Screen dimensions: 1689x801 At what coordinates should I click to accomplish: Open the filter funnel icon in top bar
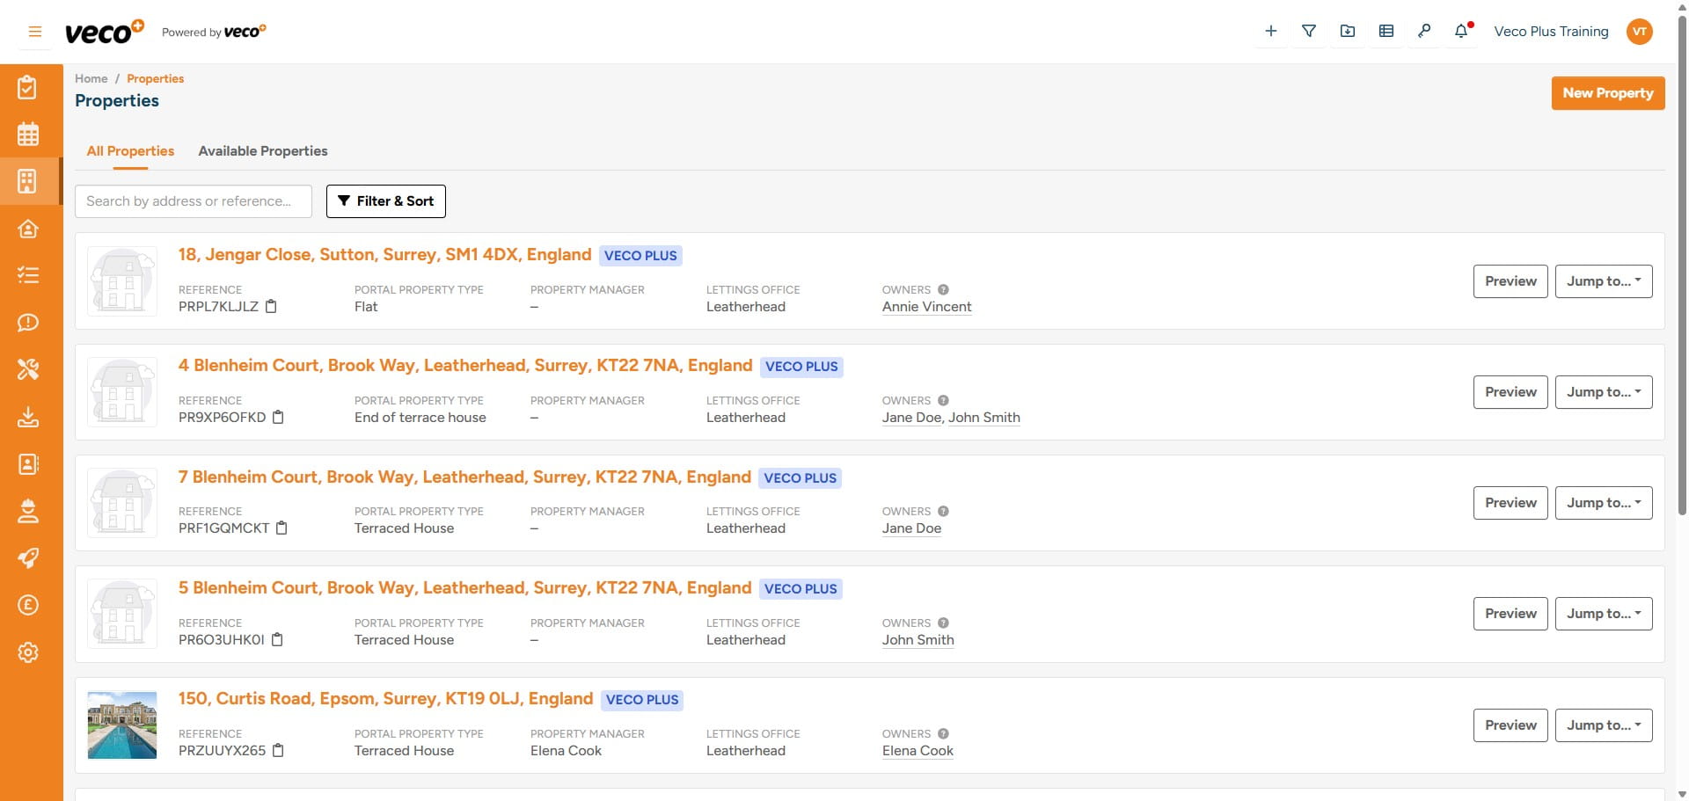pyautogui.click(x=1309, y=31)
